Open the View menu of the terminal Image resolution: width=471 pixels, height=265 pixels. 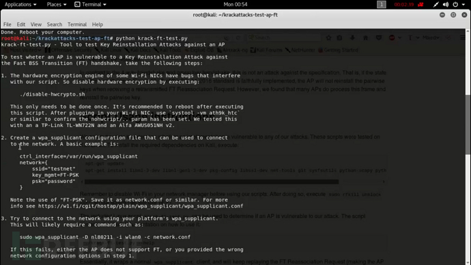[35, 25]
